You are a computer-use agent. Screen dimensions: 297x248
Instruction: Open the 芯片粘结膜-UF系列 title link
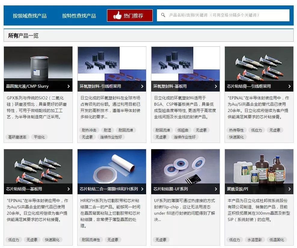pyautogui.click(x=171, y=189)
